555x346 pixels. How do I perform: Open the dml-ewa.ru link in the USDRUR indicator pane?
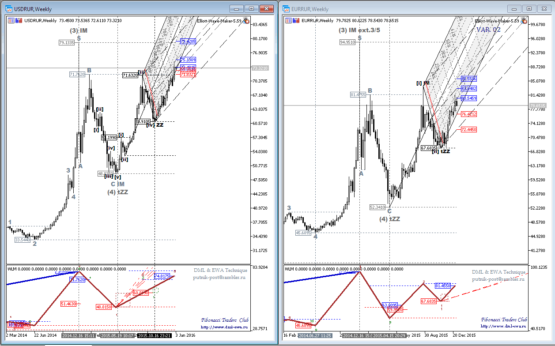225,327
